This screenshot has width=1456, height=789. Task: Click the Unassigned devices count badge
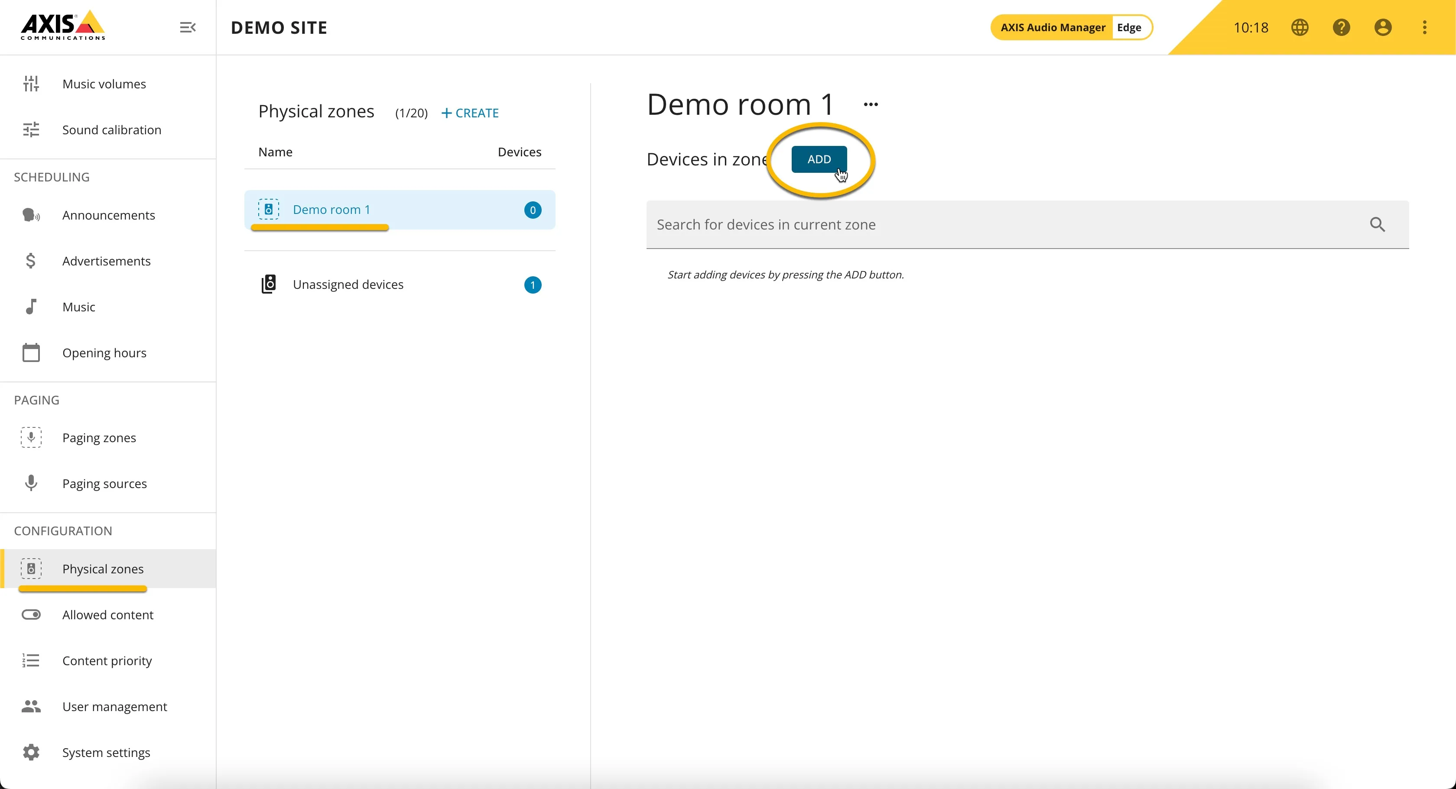click(533, 285)
